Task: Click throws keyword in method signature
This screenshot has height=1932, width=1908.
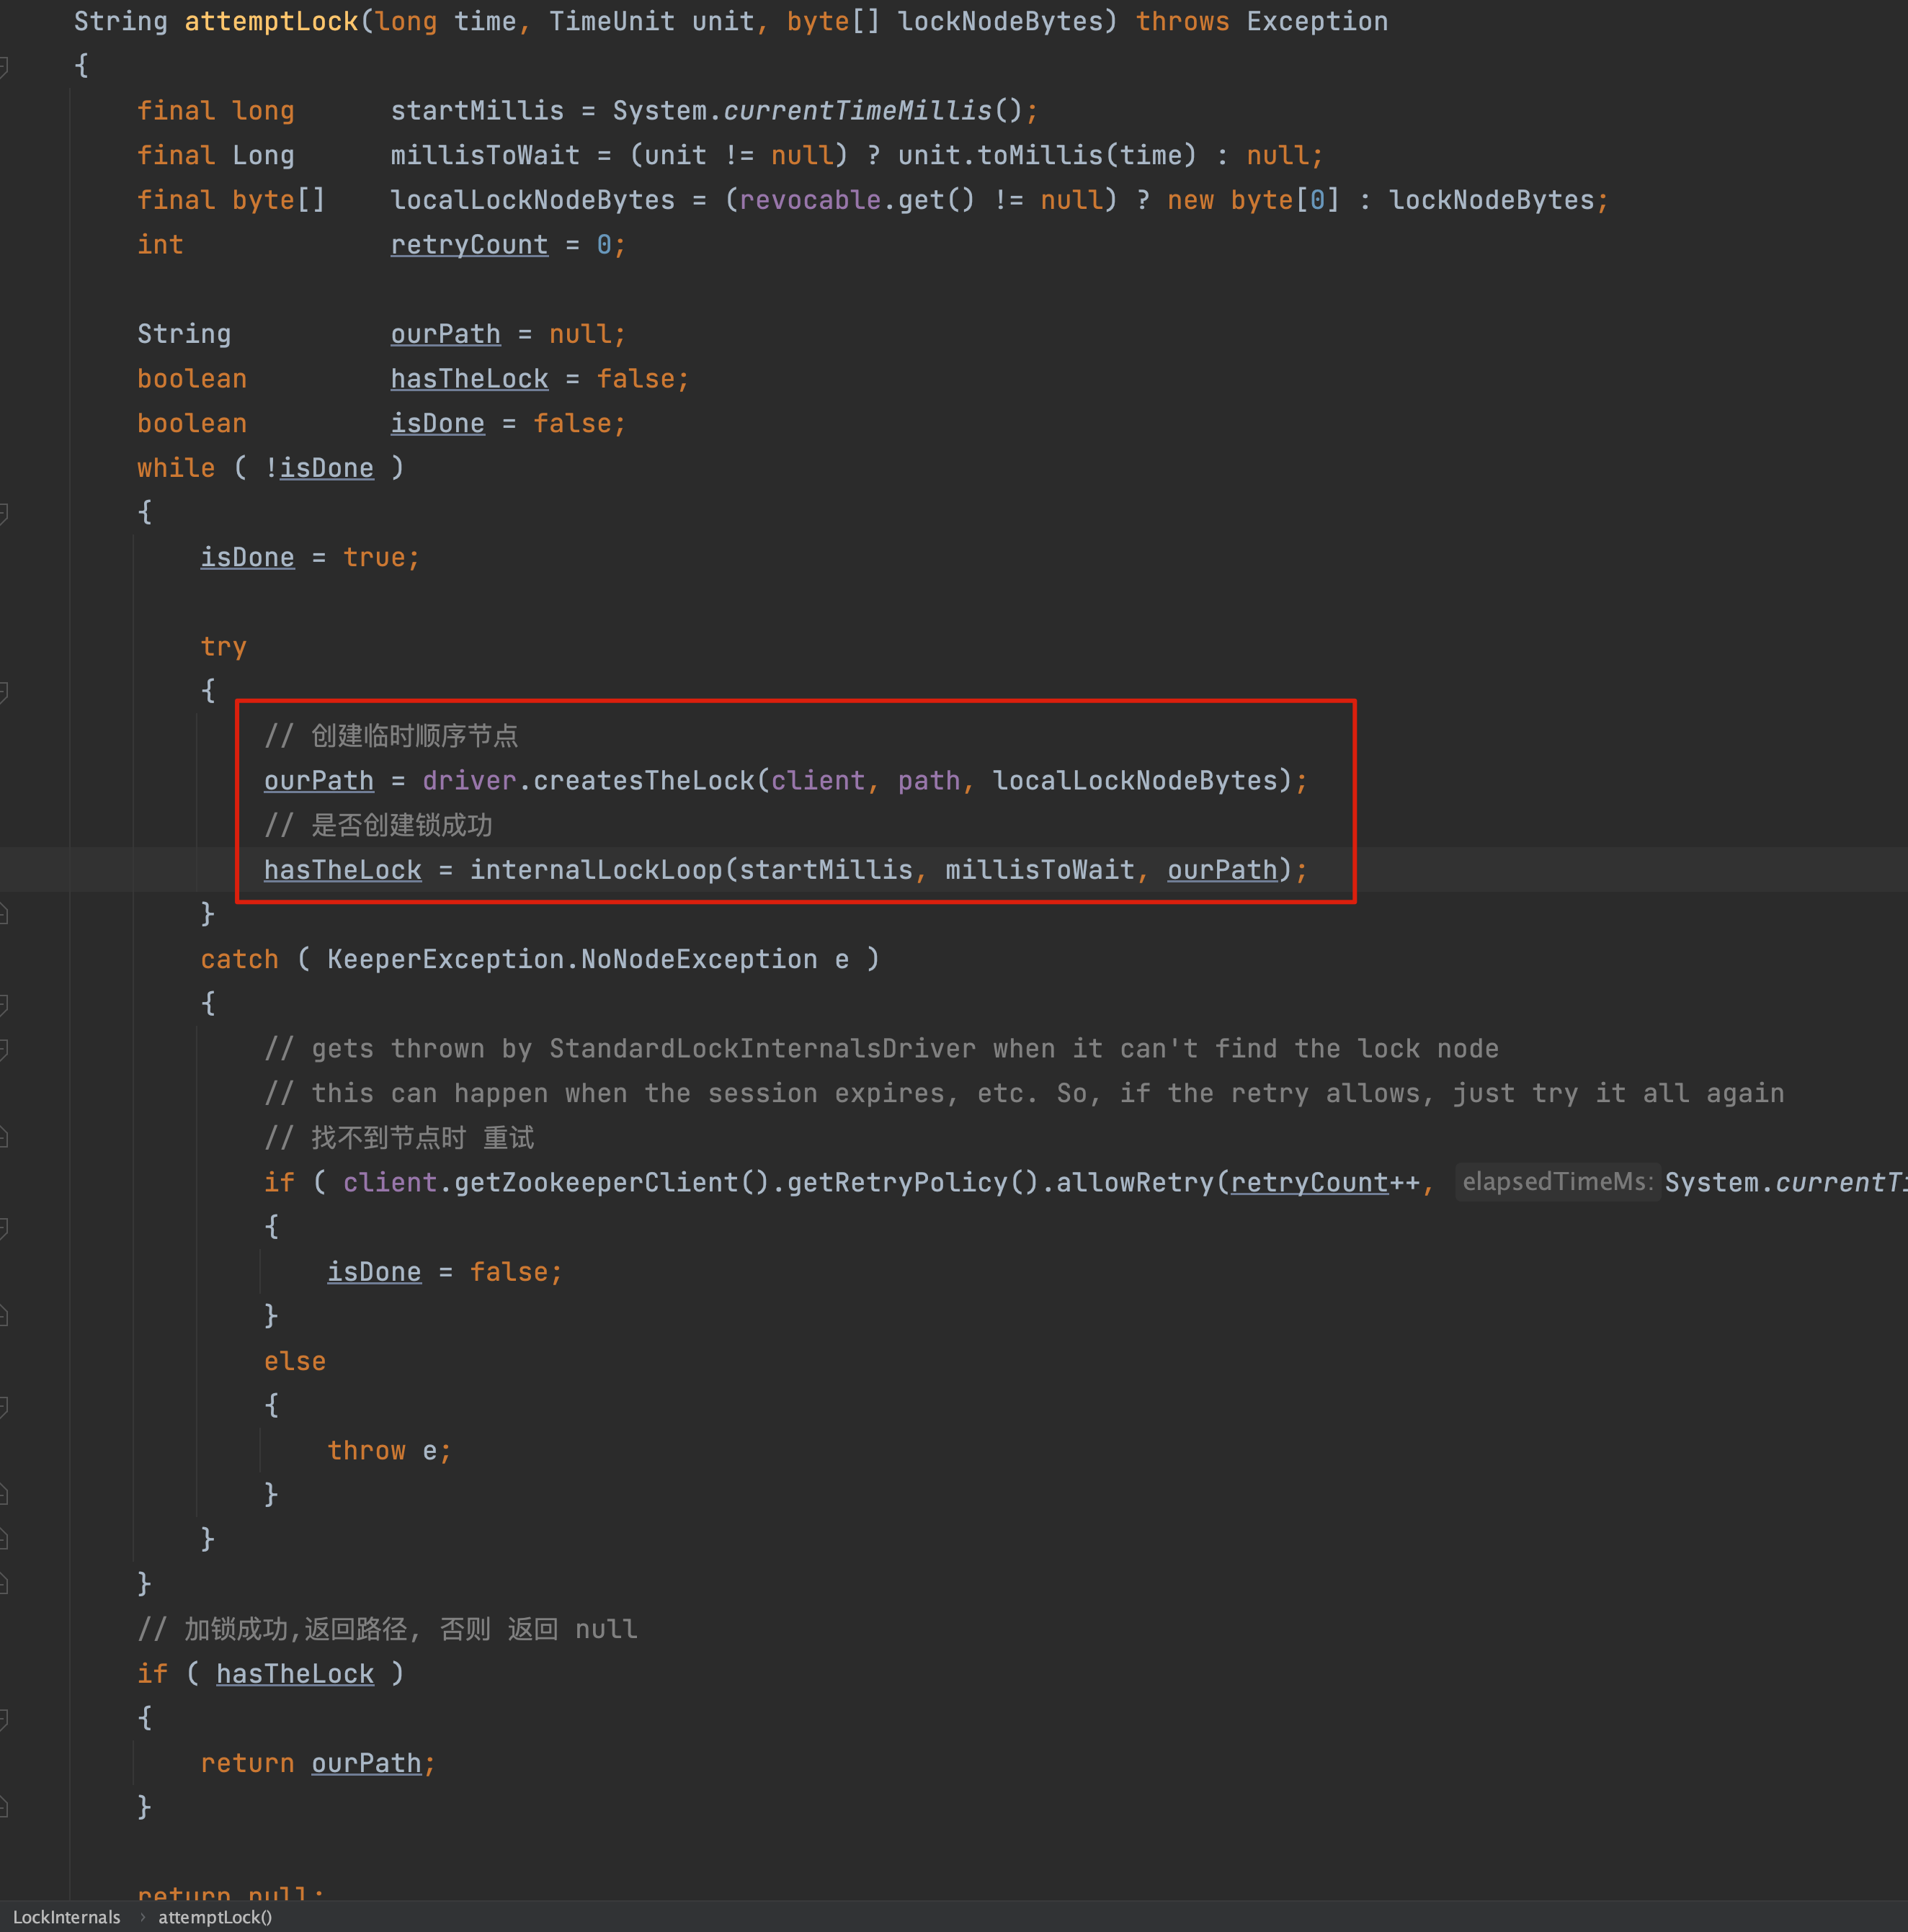Action: click(x=1182, y=21)
